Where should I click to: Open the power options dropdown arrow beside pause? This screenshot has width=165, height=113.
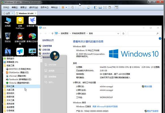66,7
